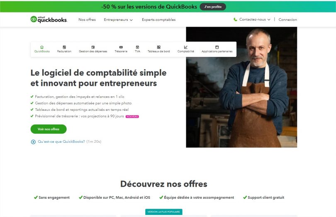
Task: Open the Tableaux de bord icon
Action: [158, 47]
